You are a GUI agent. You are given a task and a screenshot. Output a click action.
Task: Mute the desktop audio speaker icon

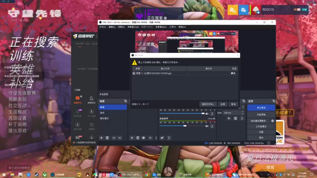coord(207,126)
